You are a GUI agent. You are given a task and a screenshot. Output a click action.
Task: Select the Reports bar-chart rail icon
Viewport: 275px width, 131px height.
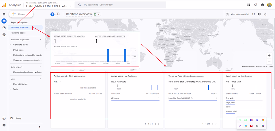[4, 21]
